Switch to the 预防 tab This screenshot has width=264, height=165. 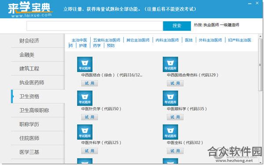point(111,46)
